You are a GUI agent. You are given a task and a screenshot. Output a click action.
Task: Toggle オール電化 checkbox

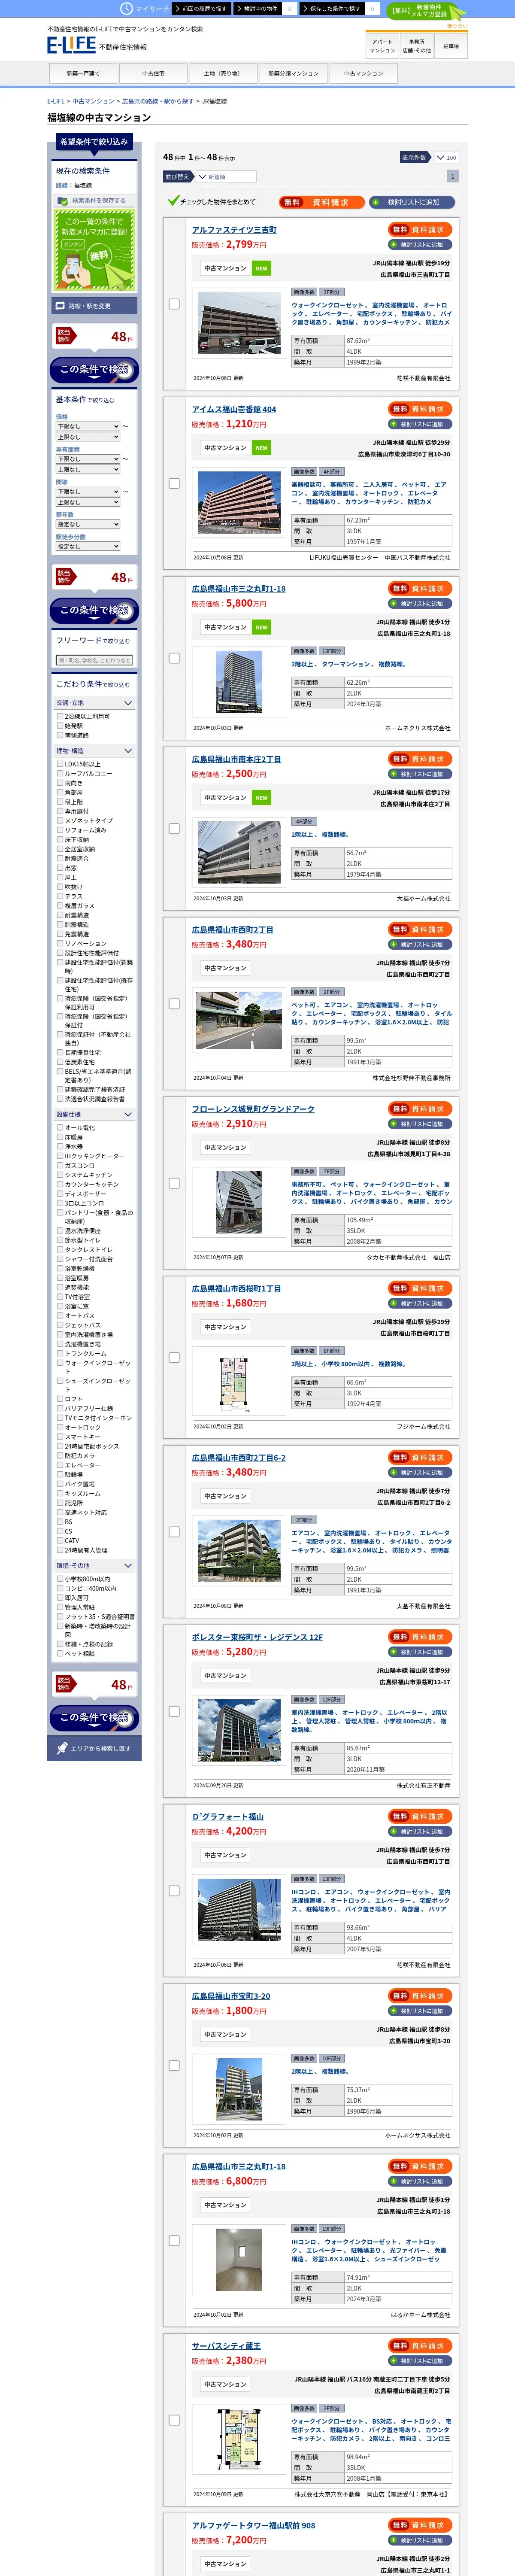click(60, 1128)
